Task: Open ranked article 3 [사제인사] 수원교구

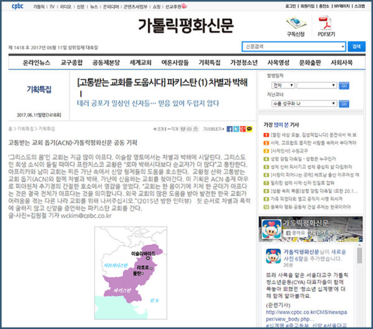Action: coord(289,151)
